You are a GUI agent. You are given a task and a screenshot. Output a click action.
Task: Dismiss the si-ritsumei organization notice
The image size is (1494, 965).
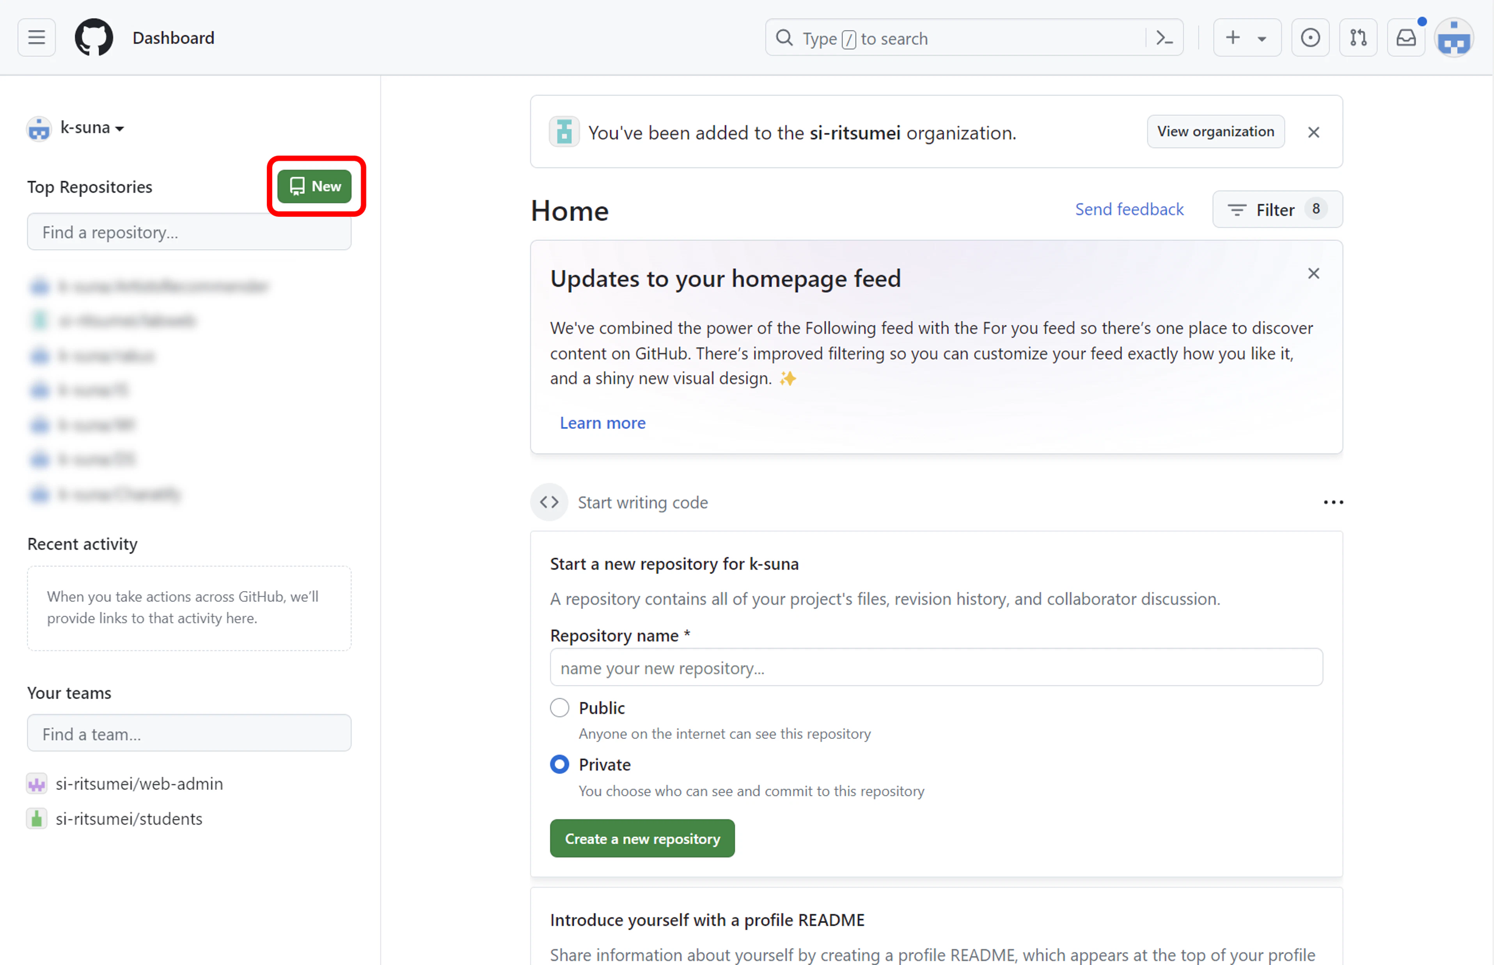tap(1313, 132)
